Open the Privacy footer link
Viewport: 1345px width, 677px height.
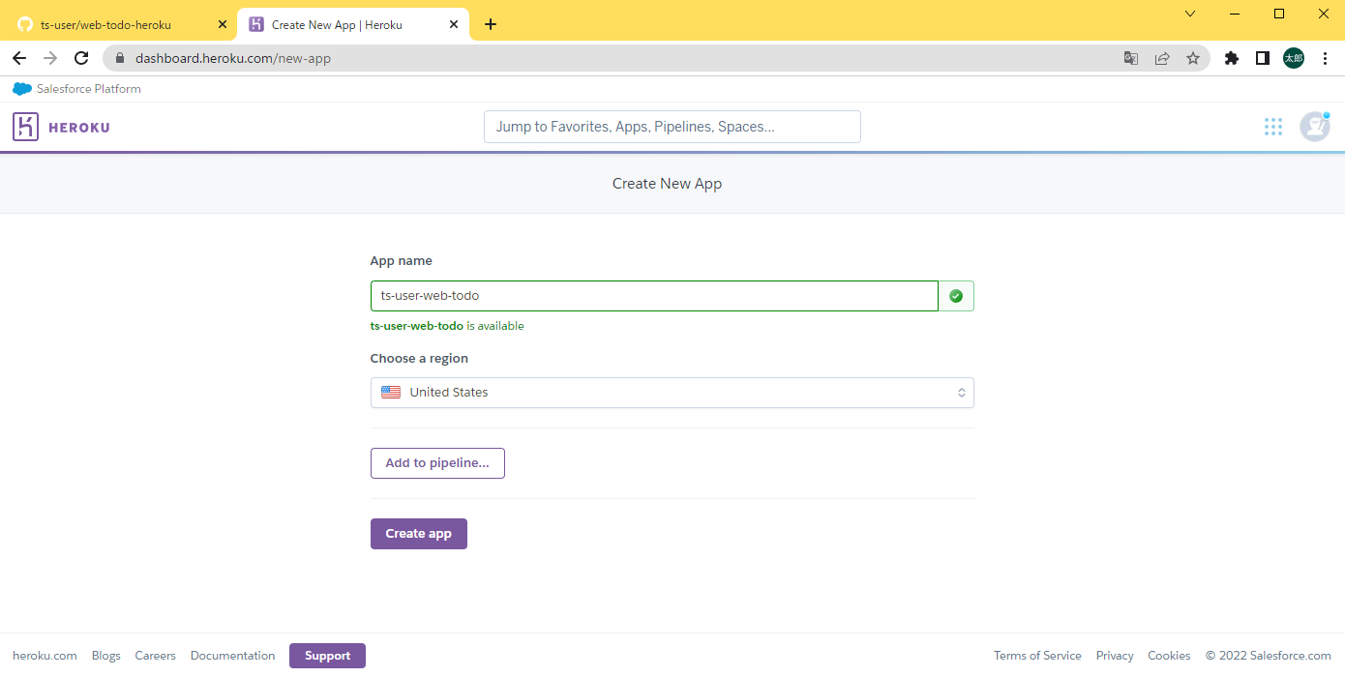tap(1115, 656)
